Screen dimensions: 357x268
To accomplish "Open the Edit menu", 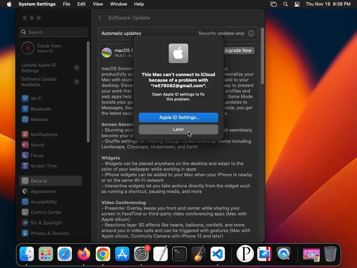I will [81, 4].
